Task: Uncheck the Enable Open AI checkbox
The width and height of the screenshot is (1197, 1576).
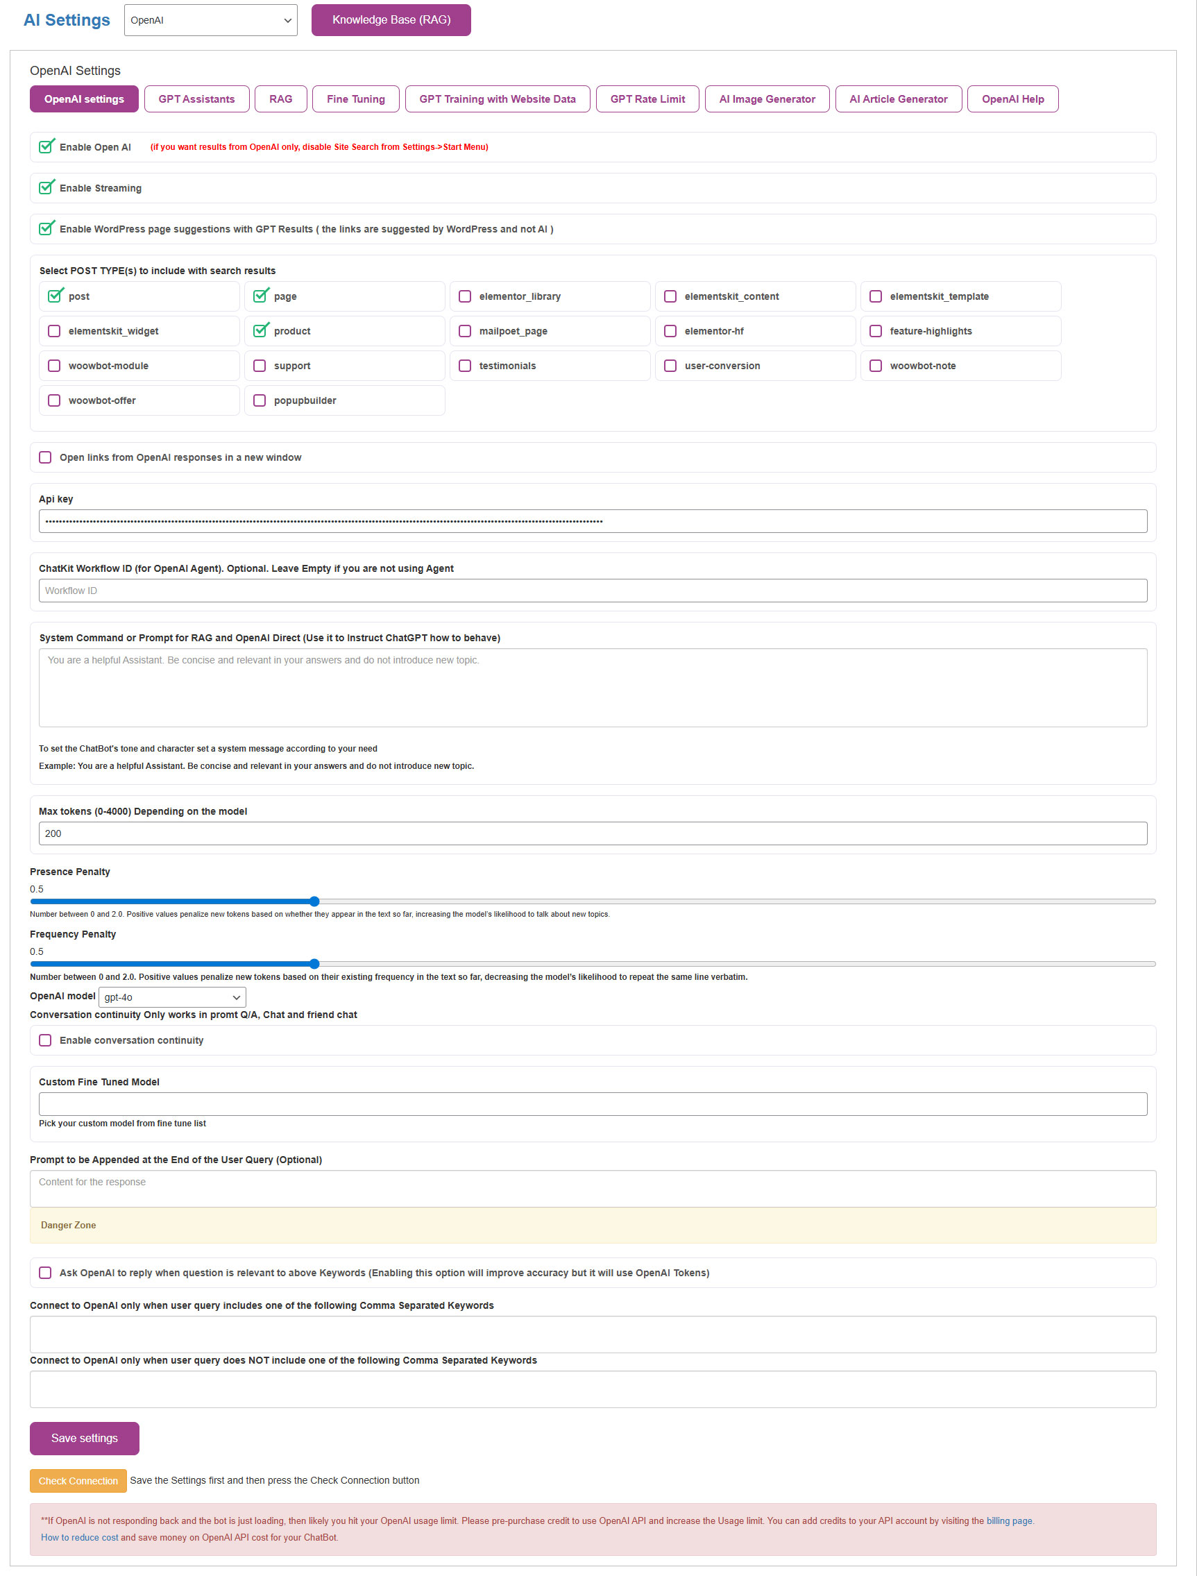Action: (x=46, y=146)
